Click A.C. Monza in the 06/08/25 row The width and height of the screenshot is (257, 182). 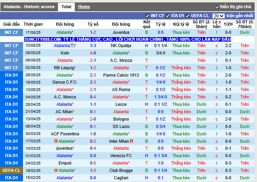(x=121, y=60)
